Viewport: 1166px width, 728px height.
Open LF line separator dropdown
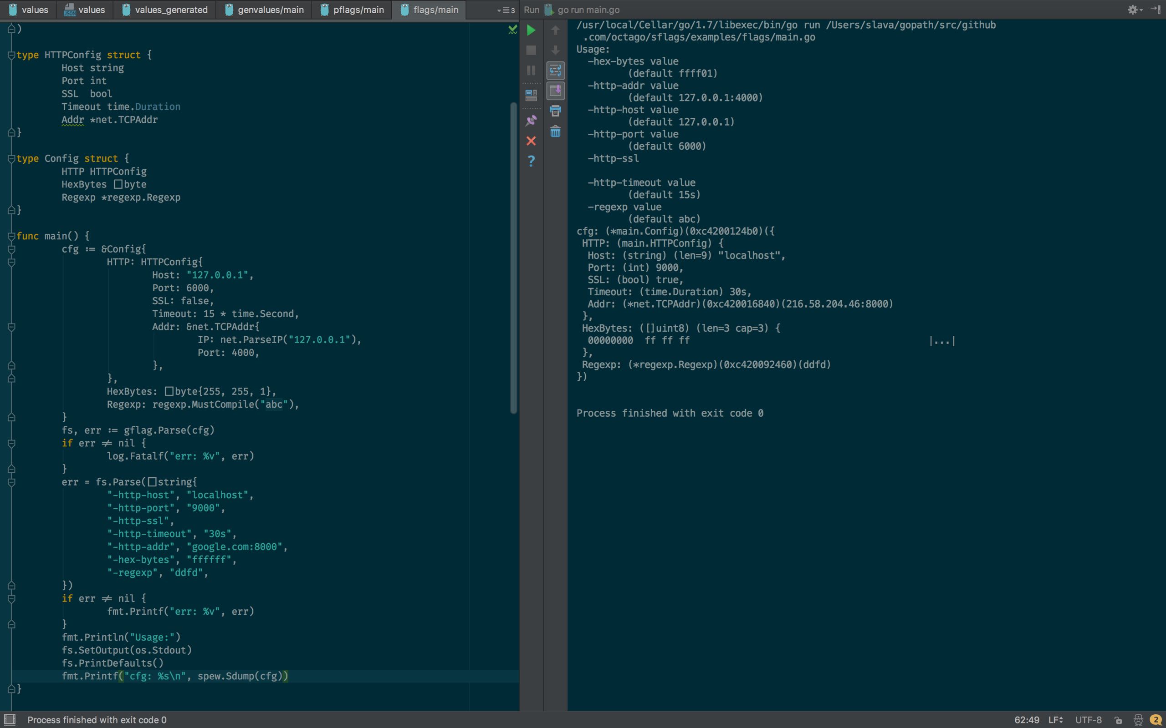[x=1055, y=720]
